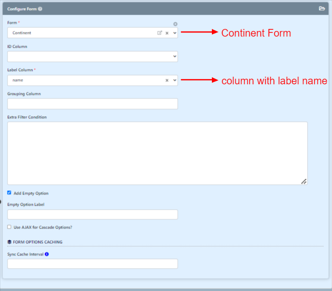
Task: Click the help icon beside Configure Form
Action: tap(40, 9)
